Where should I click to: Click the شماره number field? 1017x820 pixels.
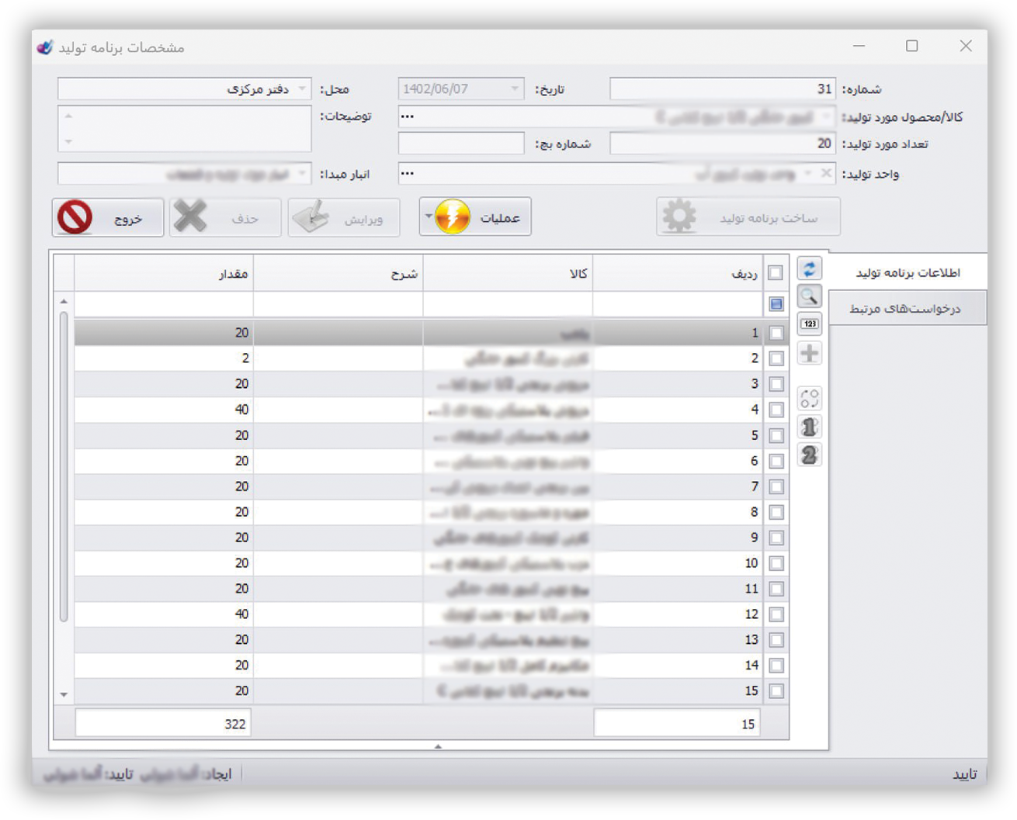point(723,88)
